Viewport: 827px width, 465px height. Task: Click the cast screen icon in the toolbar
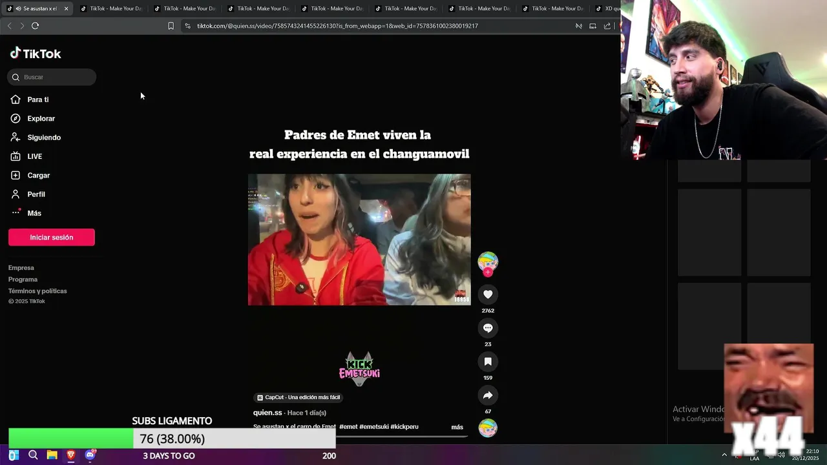click(592, 26)
